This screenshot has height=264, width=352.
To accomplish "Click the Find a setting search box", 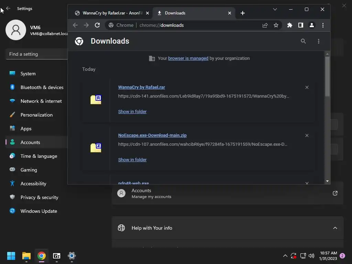I will (x=36, y=54).
